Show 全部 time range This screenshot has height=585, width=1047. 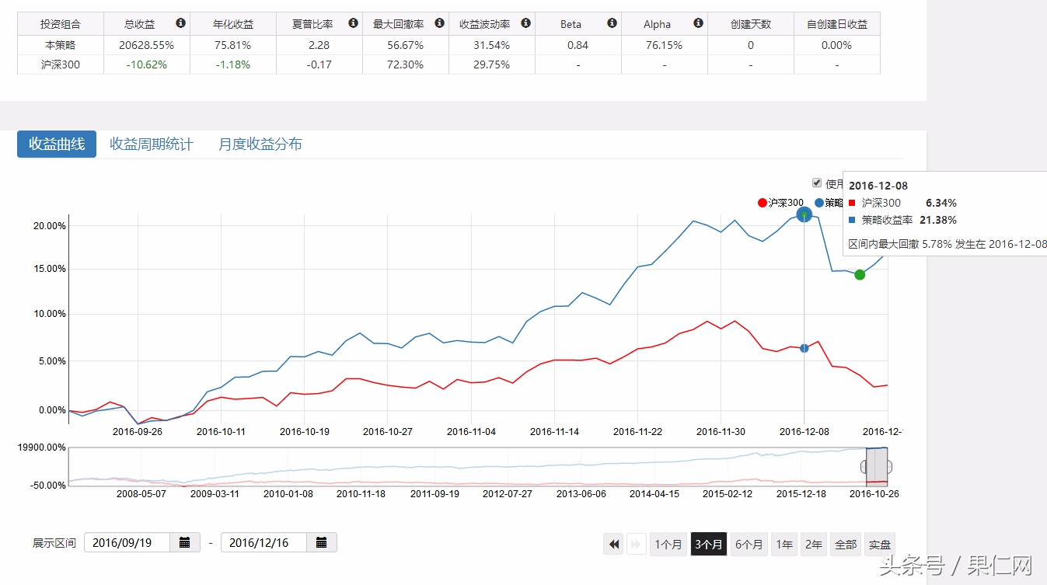pyautogui.click(x=845, y=544)
